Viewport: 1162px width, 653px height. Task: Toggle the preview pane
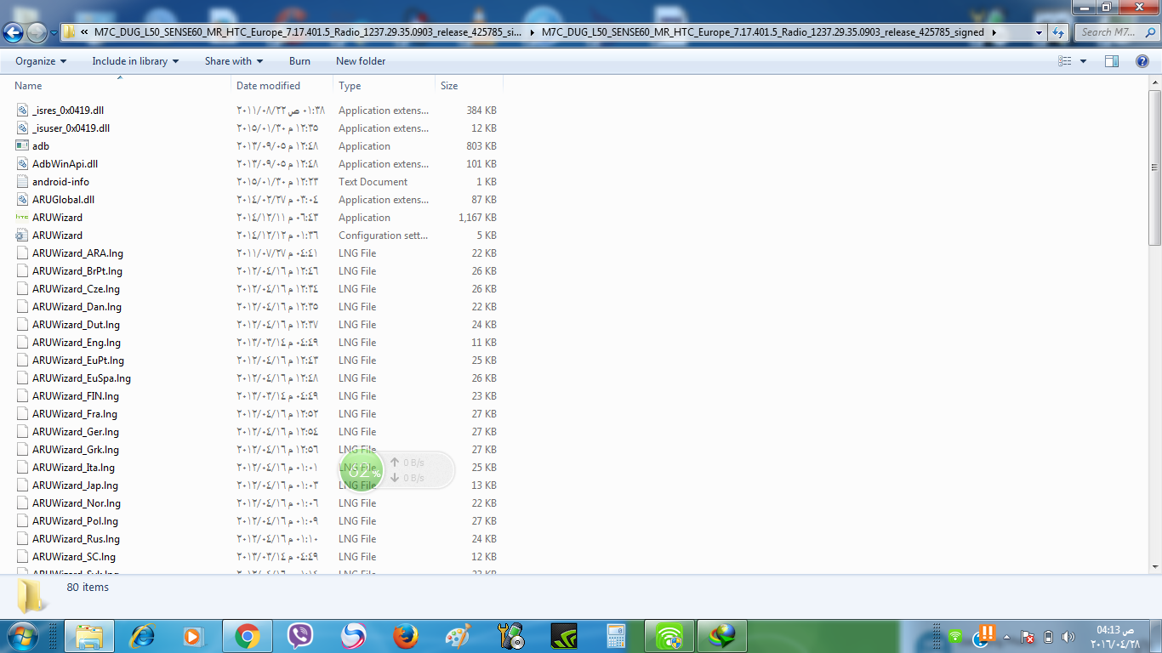(1111, 61)
